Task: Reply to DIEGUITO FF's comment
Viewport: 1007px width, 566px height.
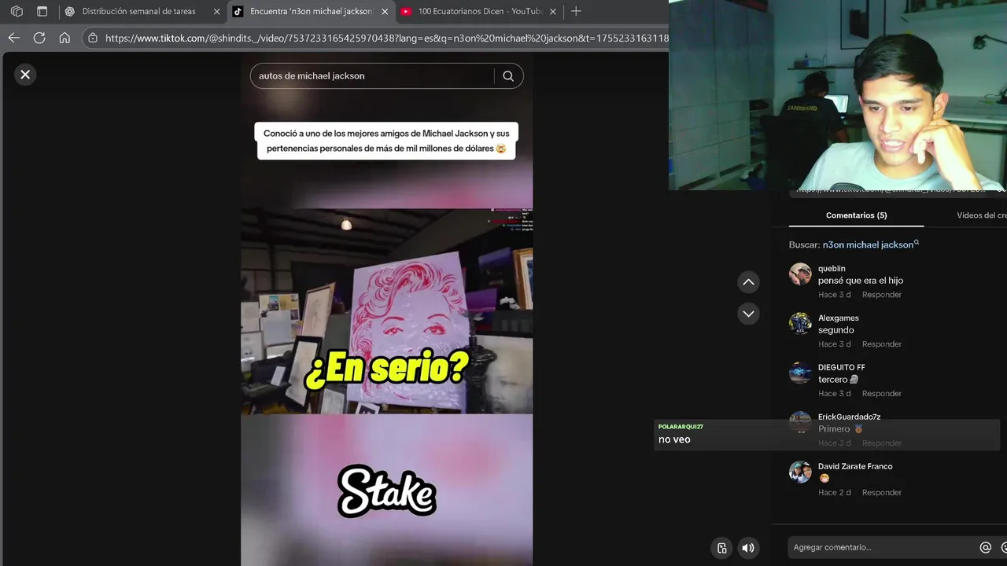Action: pyautogui.click(x=881, y=394)
